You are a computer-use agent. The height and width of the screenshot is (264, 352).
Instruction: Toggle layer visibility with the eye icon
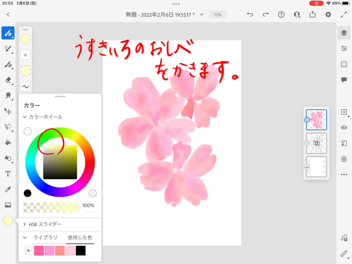point(344,128)
